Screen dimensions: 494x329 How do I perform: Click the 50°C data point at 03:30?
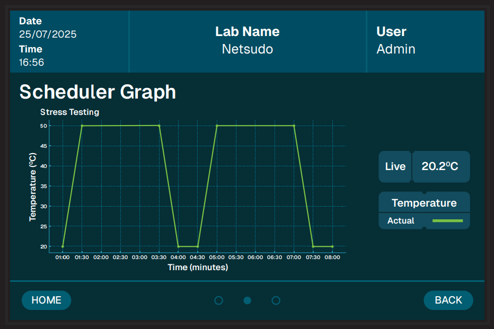159,126
